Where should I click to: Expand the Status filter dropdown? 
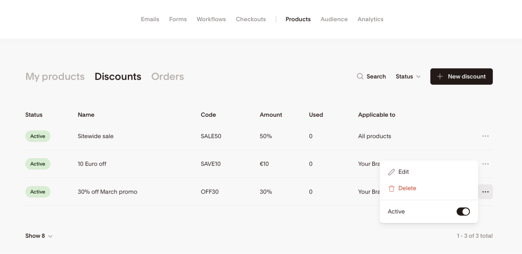pyautogui.click(x=408, y=76)
